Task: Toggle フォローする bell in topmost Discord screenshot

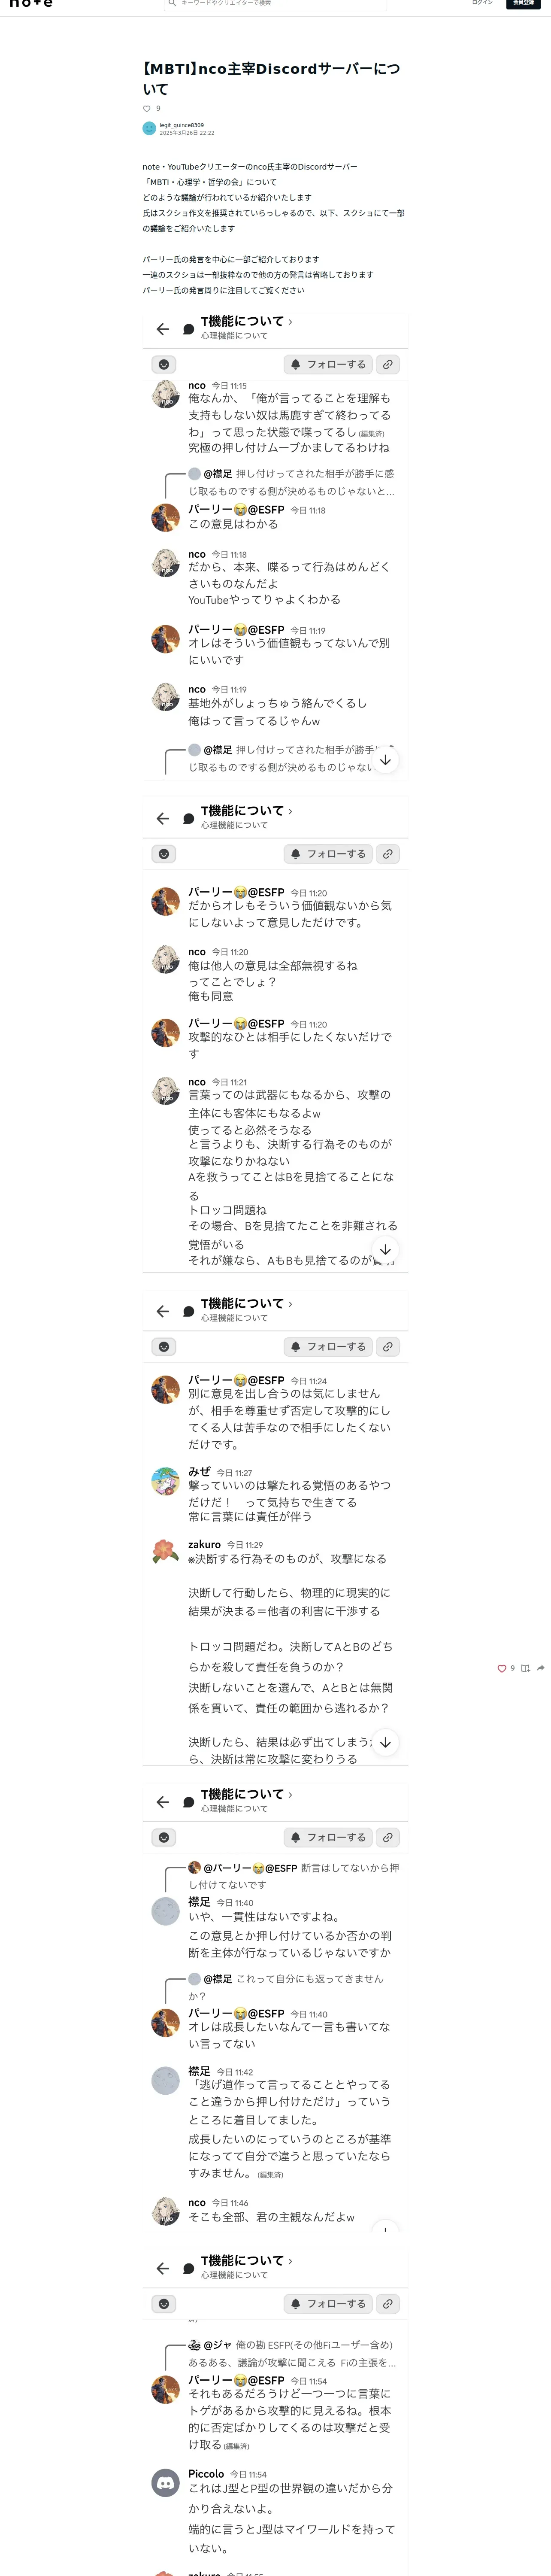Action: pos(328,364)
